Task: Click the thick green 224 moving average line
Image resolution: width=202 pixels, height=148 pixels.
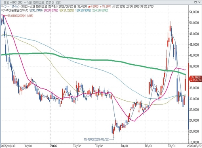Action: [94, 60]
